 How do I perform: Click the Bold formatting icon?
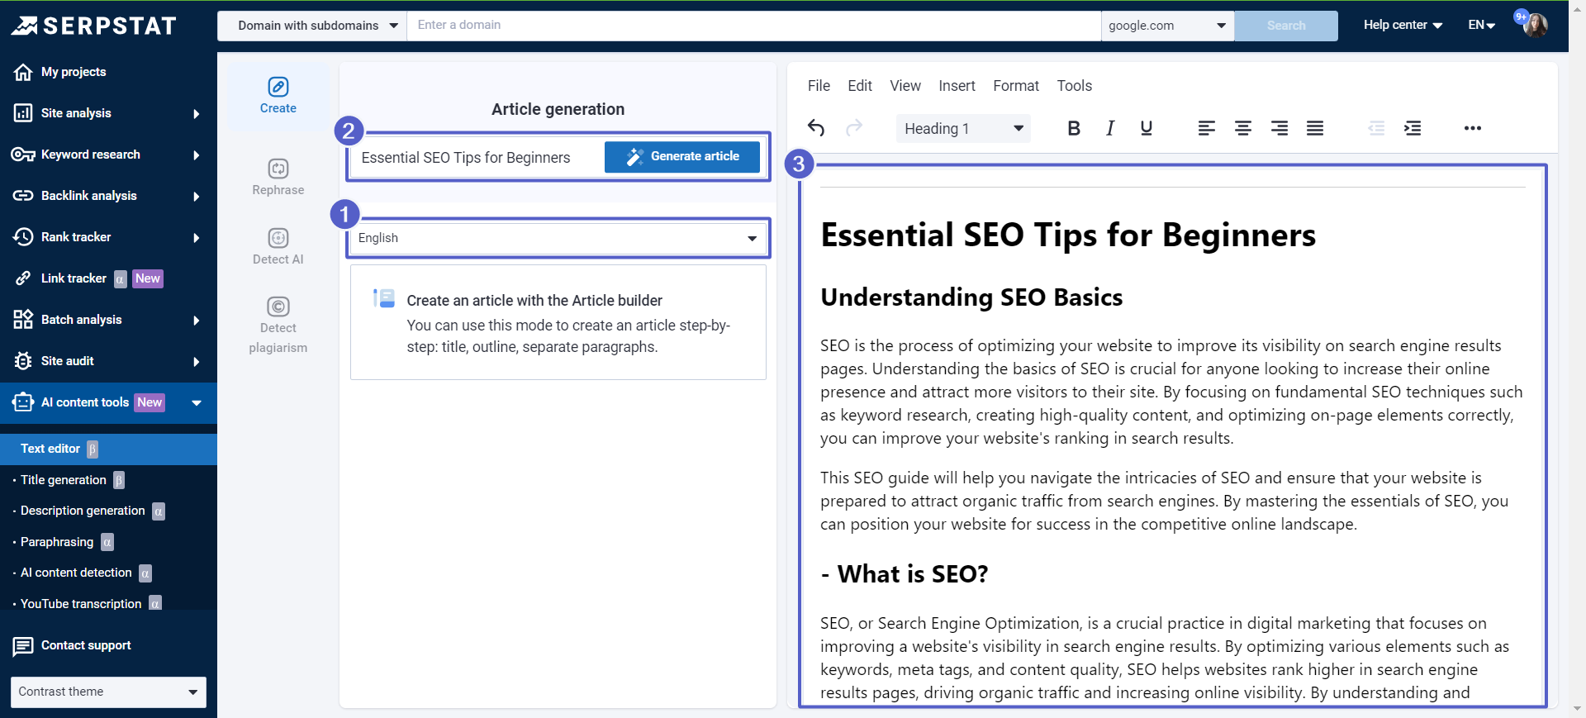coord(1074,128)
